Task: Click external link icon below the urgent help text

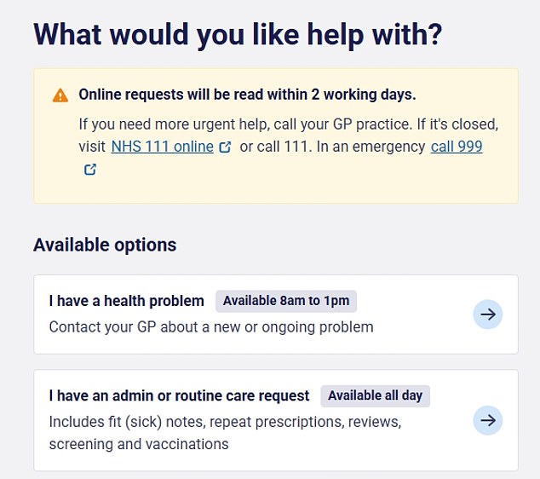Action: pos(89,170)
